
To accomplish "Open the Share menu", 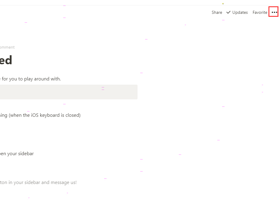I will click(x=217, y=12).
